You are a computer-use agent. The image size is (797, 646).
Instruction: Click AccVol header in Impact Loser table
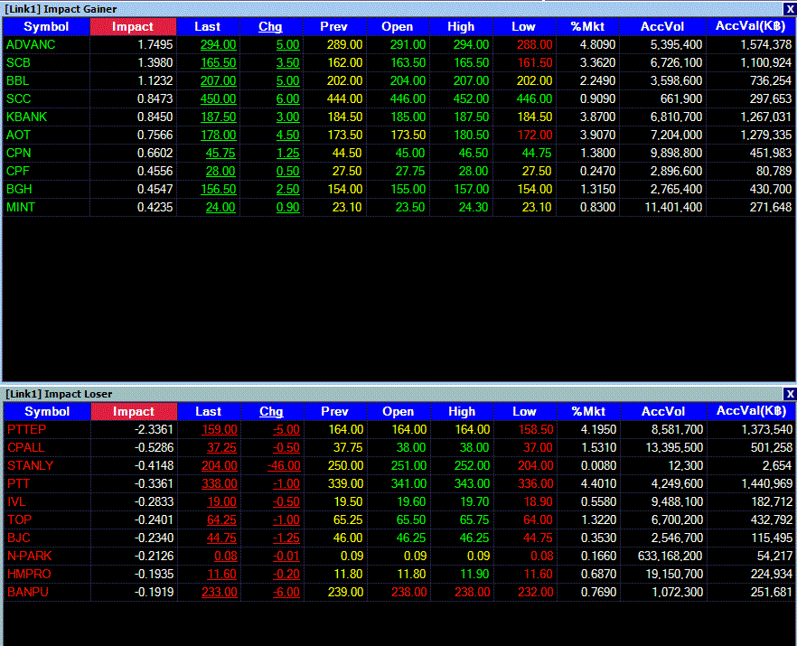click(663, 412)
